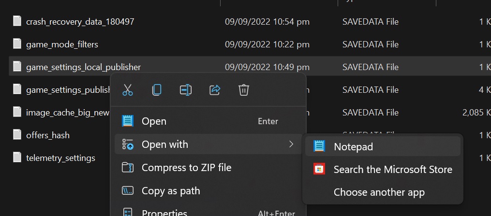The width and height of the screenshot is (491, 216).
Task: Select the game_mode_filters file
Action: pos(62,44)
